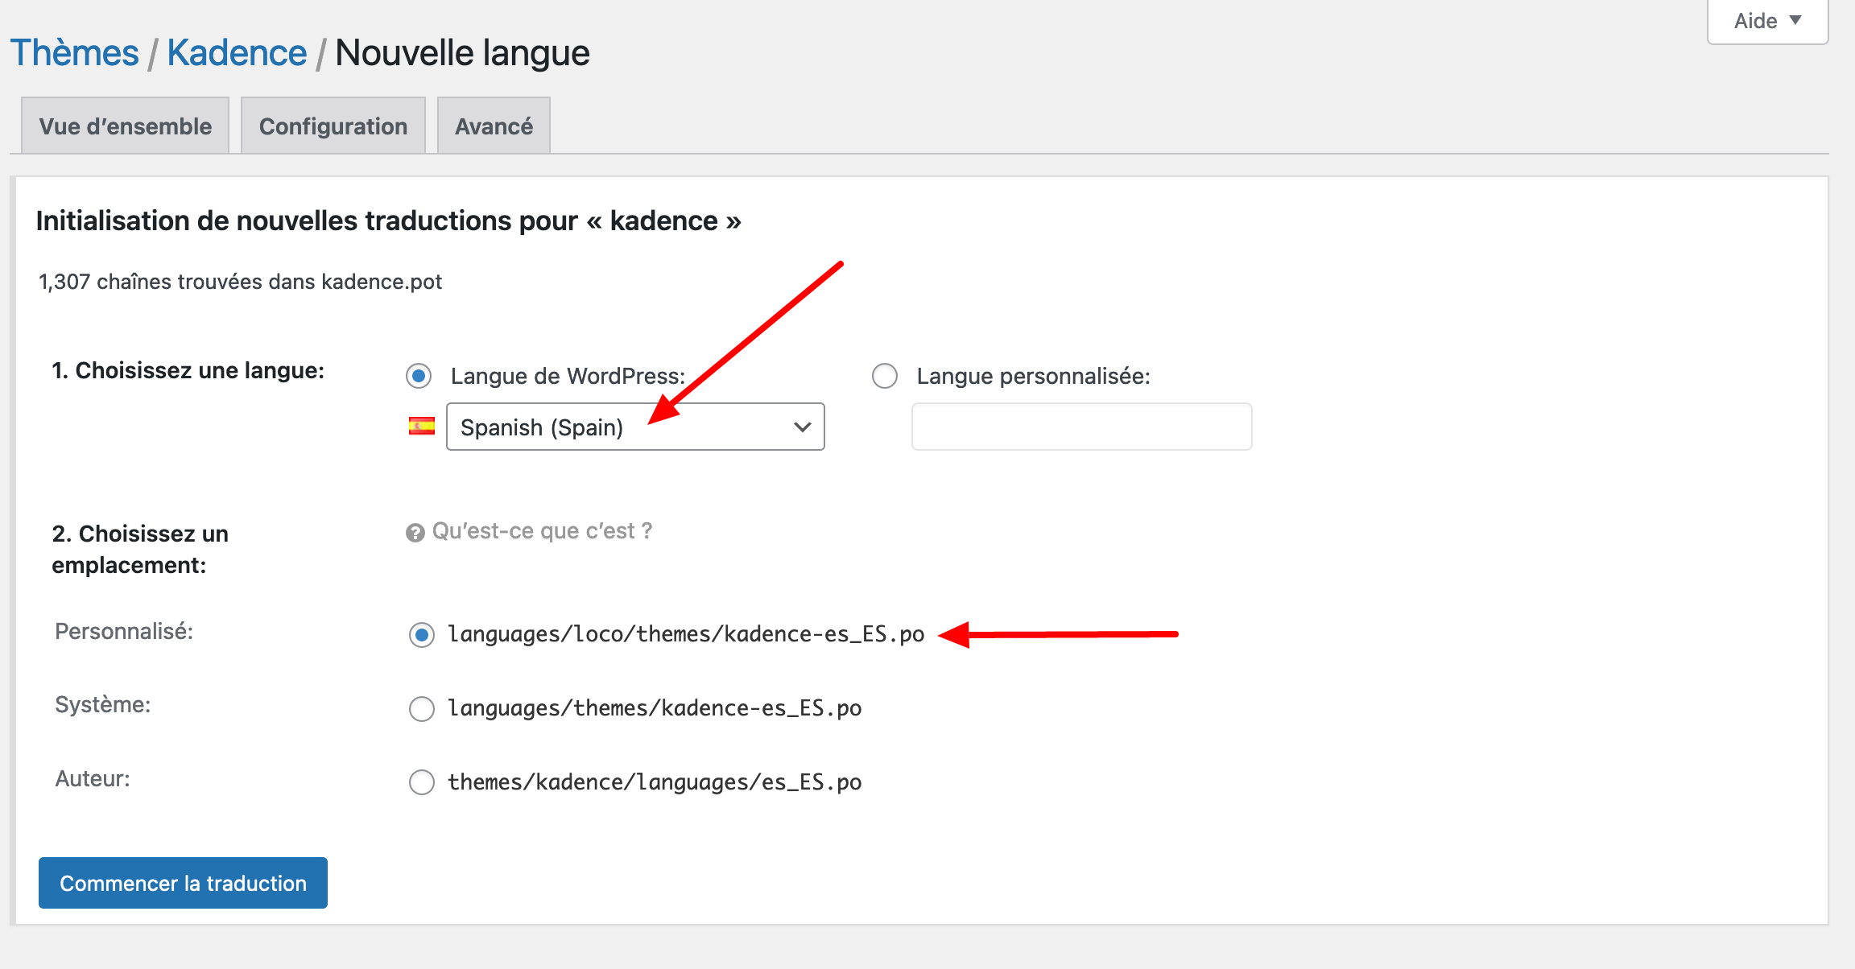1855x969 pixels.
Task: Expand the Aide help dropdown
Action: (1767, 21)
